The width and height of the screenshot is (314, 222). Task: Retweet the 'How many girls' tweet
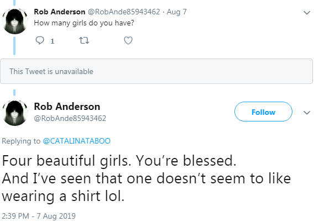[x=84, y=41]
